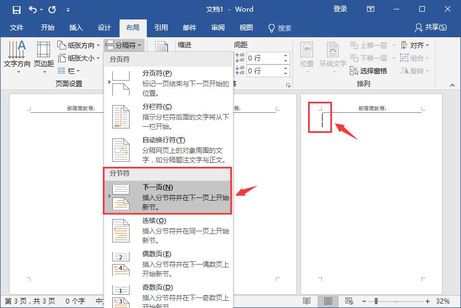The width and height of the screenshot is (461, 308).
Task: Open 页边距 margins gallery
Action: 44,57
